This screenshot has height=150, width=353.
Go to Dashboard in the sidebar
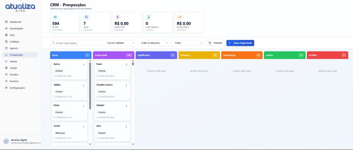click(20, 22)
